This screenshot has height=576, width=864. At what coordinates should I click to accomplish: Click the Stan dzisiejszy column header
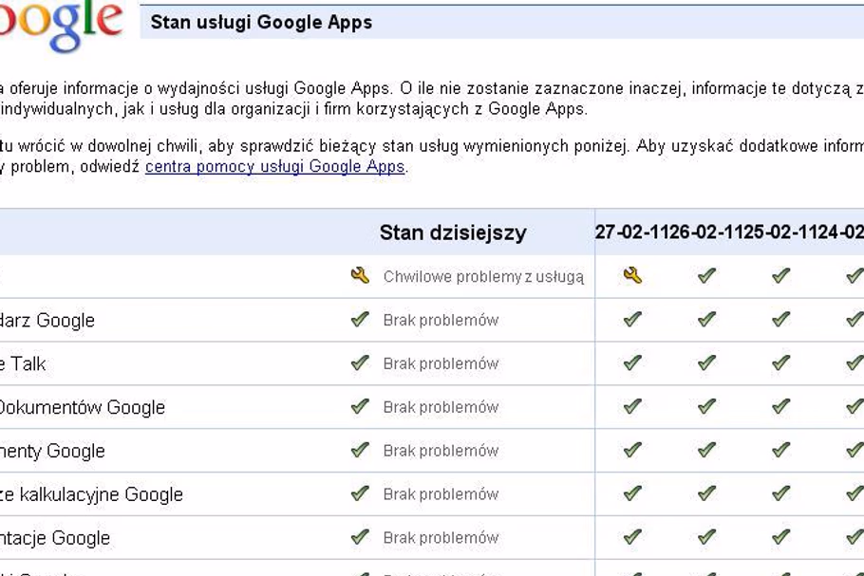point(453,232)
